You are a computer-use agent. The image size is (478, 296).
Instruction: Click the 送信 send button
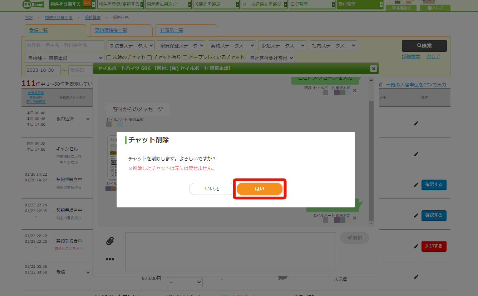tap(355, 238)
